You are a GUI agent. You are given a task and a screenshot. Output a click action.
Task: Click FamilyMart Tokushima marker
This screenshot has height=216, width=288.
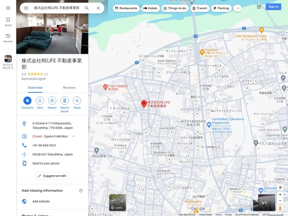[x=209, y=125]
